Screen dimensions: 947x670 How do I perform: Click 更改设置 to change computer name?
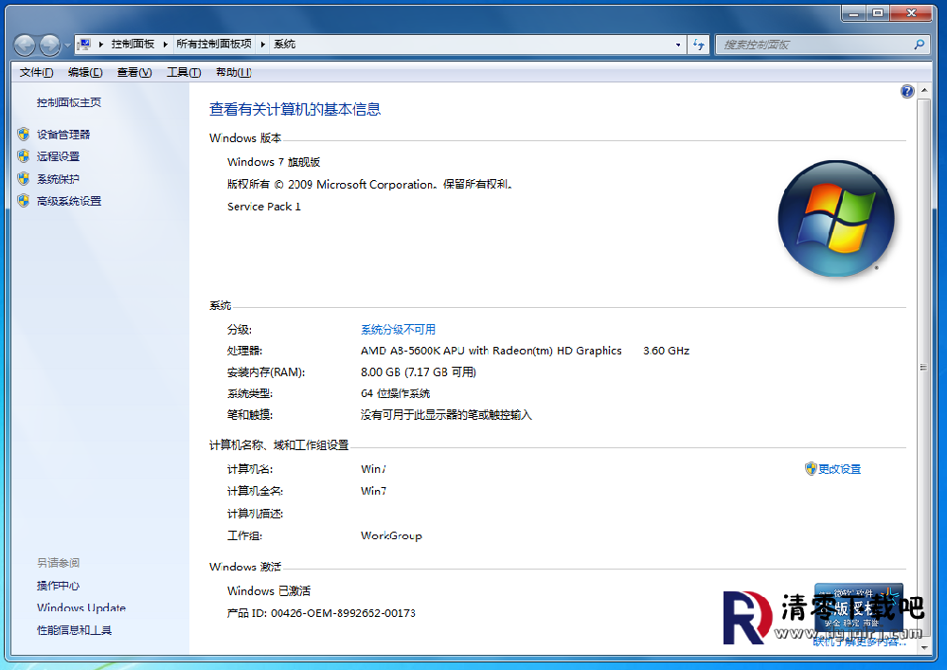click(x=839, y=469)
